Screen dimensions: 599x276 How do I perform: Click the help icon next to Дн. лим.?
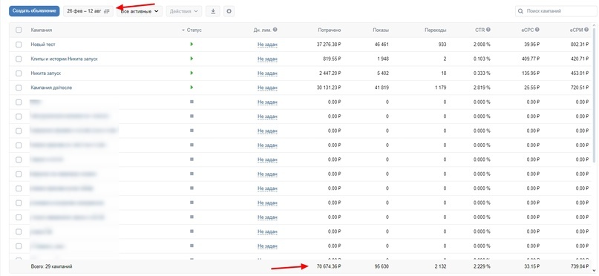[x=275, y=30]
